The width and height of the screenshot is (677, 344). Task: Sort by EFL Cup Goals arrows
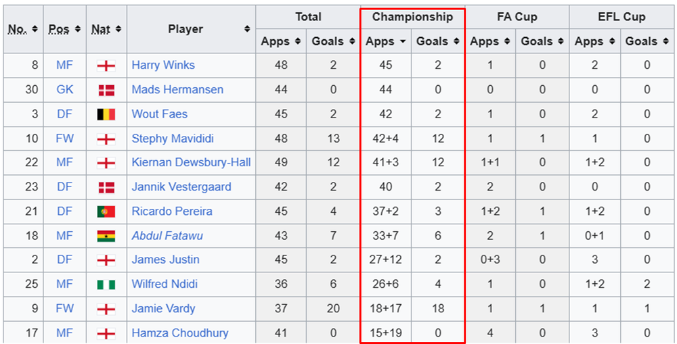665,41
